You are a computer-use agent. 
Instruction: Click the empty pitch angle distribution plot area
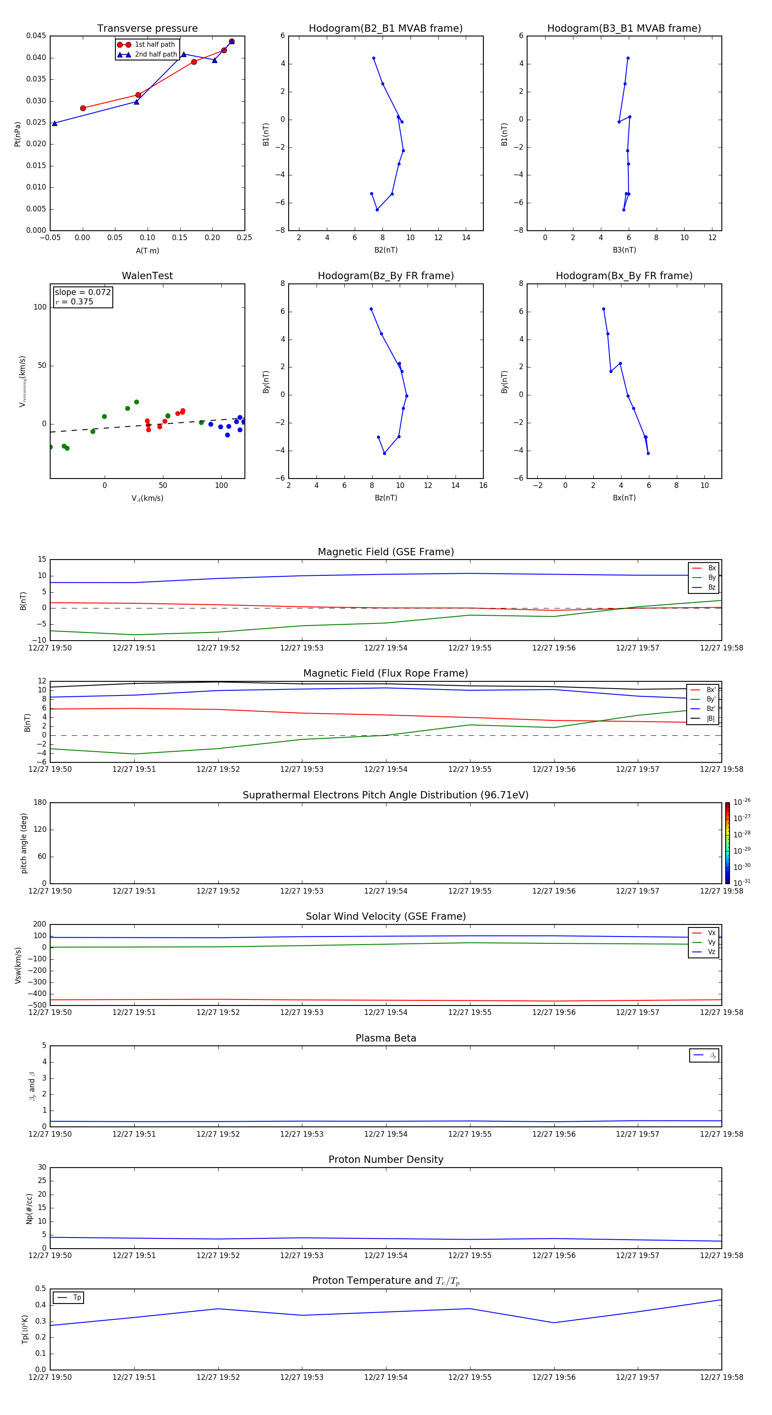[386, 843]
